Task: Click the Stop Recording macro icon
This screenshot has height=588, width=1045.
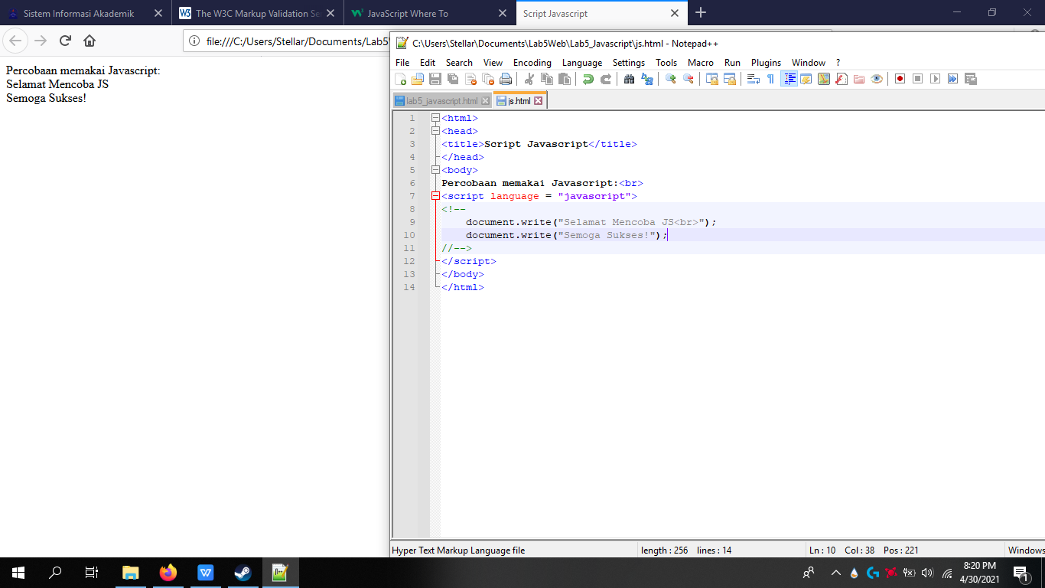Action: [917, 79]
